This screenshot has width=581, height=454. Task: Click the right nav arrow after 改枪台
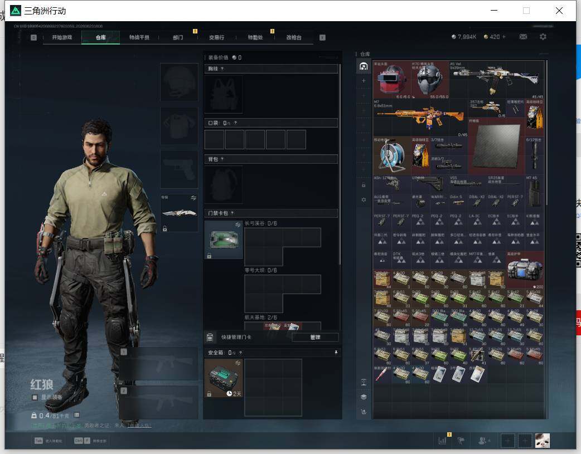[322, 37]
